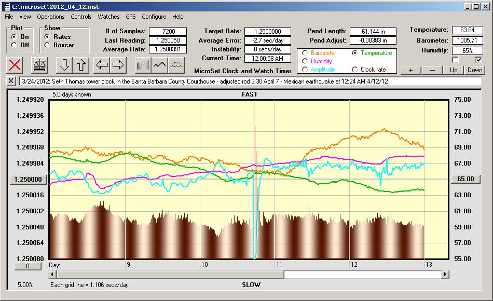Open the File menu

[x=9, y=17]
